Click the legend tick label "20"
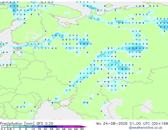The width and height of the screenshot is (168, 130). point(45,129)
